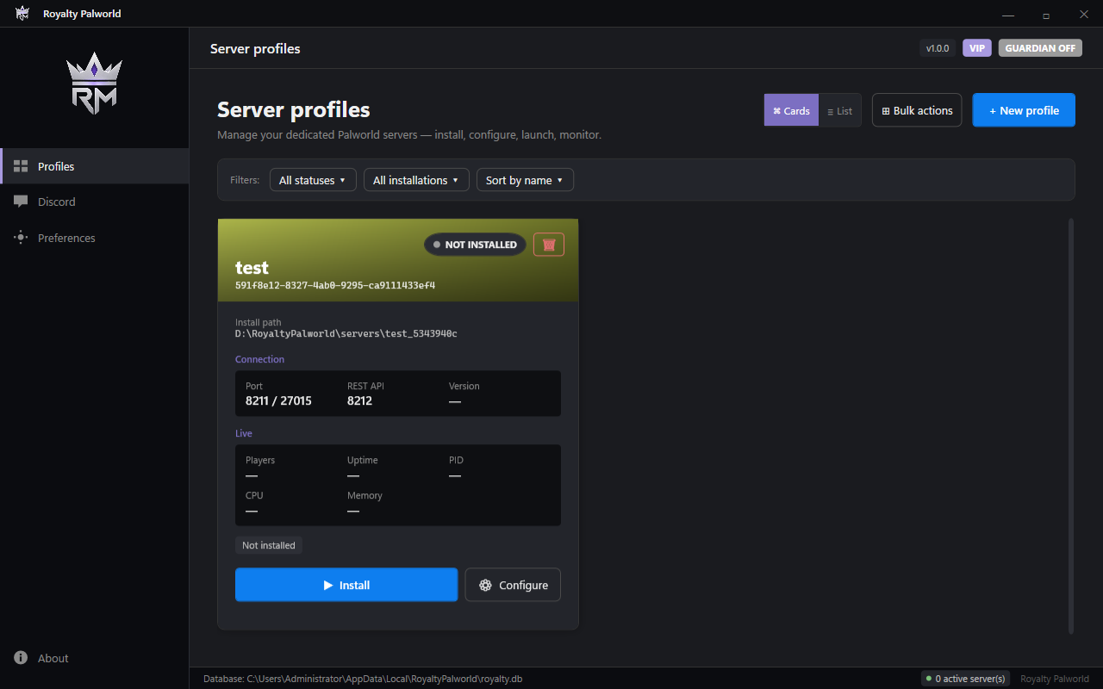Open the About page
This screenshot has width=1103, height=689.
(x=95, y=658)
